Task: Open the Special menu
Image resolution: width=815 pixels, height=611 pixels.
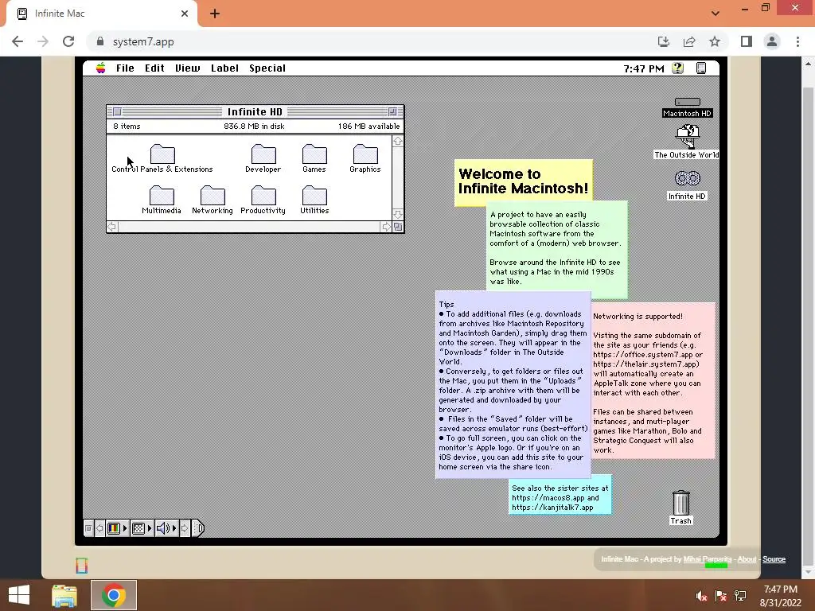Action: [x=267, y=68]
